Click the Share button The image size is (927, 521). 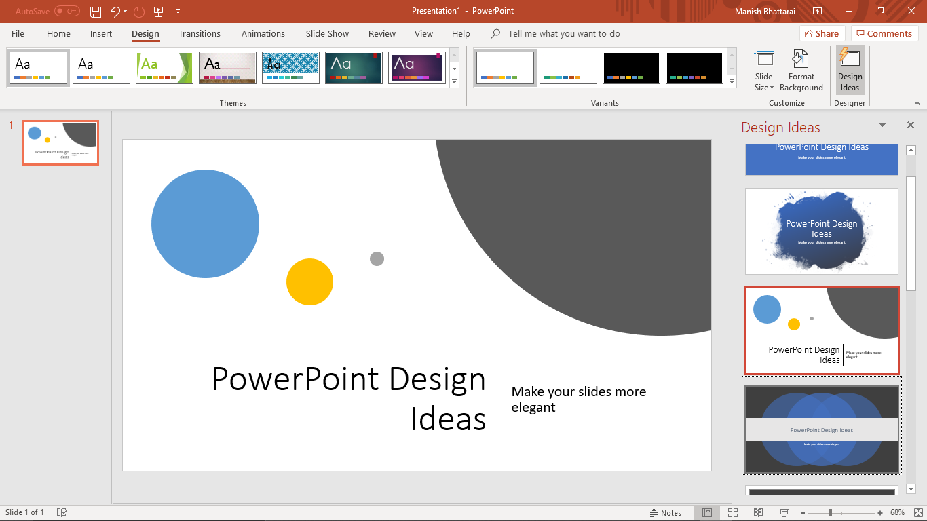pos(821,33)
